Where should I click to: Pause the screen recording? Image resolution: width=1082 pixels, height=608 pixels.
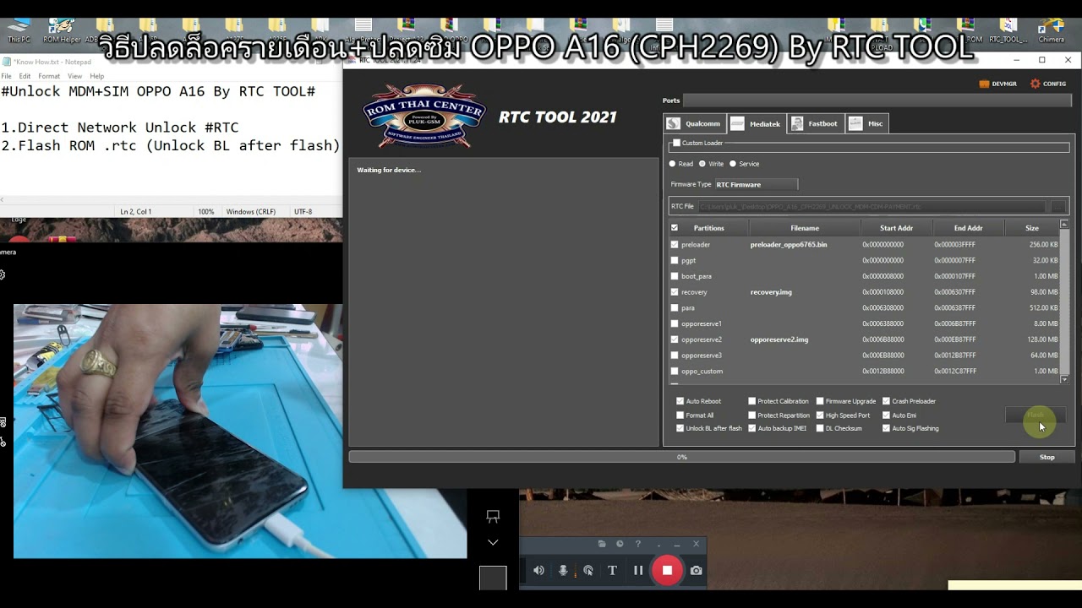click(x=638, y=571)
